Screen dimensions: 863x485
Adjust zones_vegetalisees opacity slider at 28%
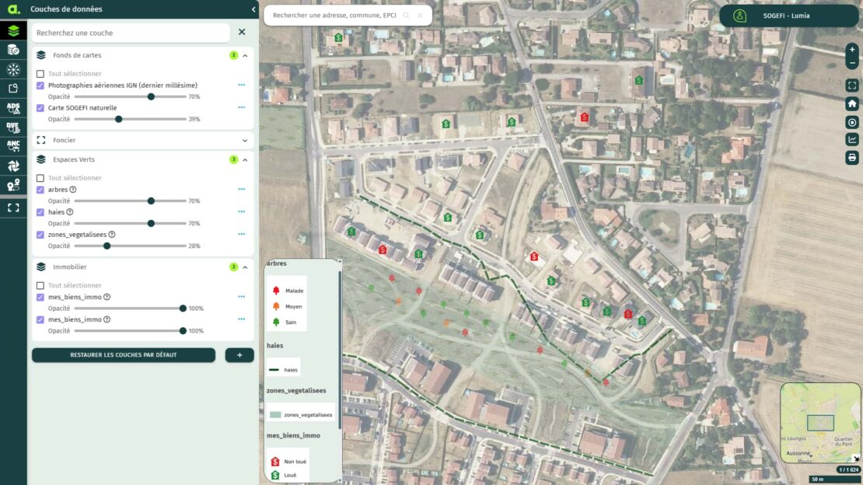pyautogui.click(x=107, y=246)
